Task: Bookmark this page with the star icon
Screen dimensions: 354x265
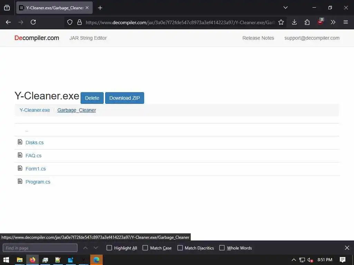Action: click(281, 22)
